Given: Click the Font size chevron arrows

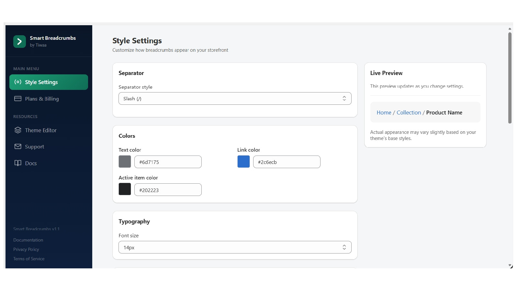Looking at the screenshot, I should pyautogui.click(x=344, y=247).
